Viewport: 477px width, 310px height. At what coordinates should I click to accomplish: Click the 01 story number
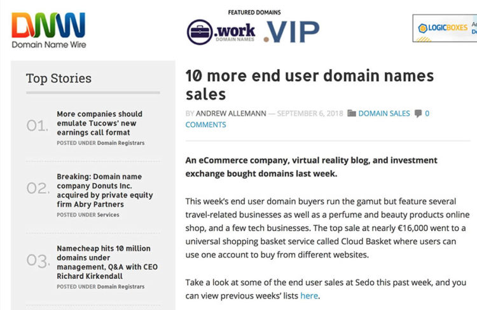38,126
